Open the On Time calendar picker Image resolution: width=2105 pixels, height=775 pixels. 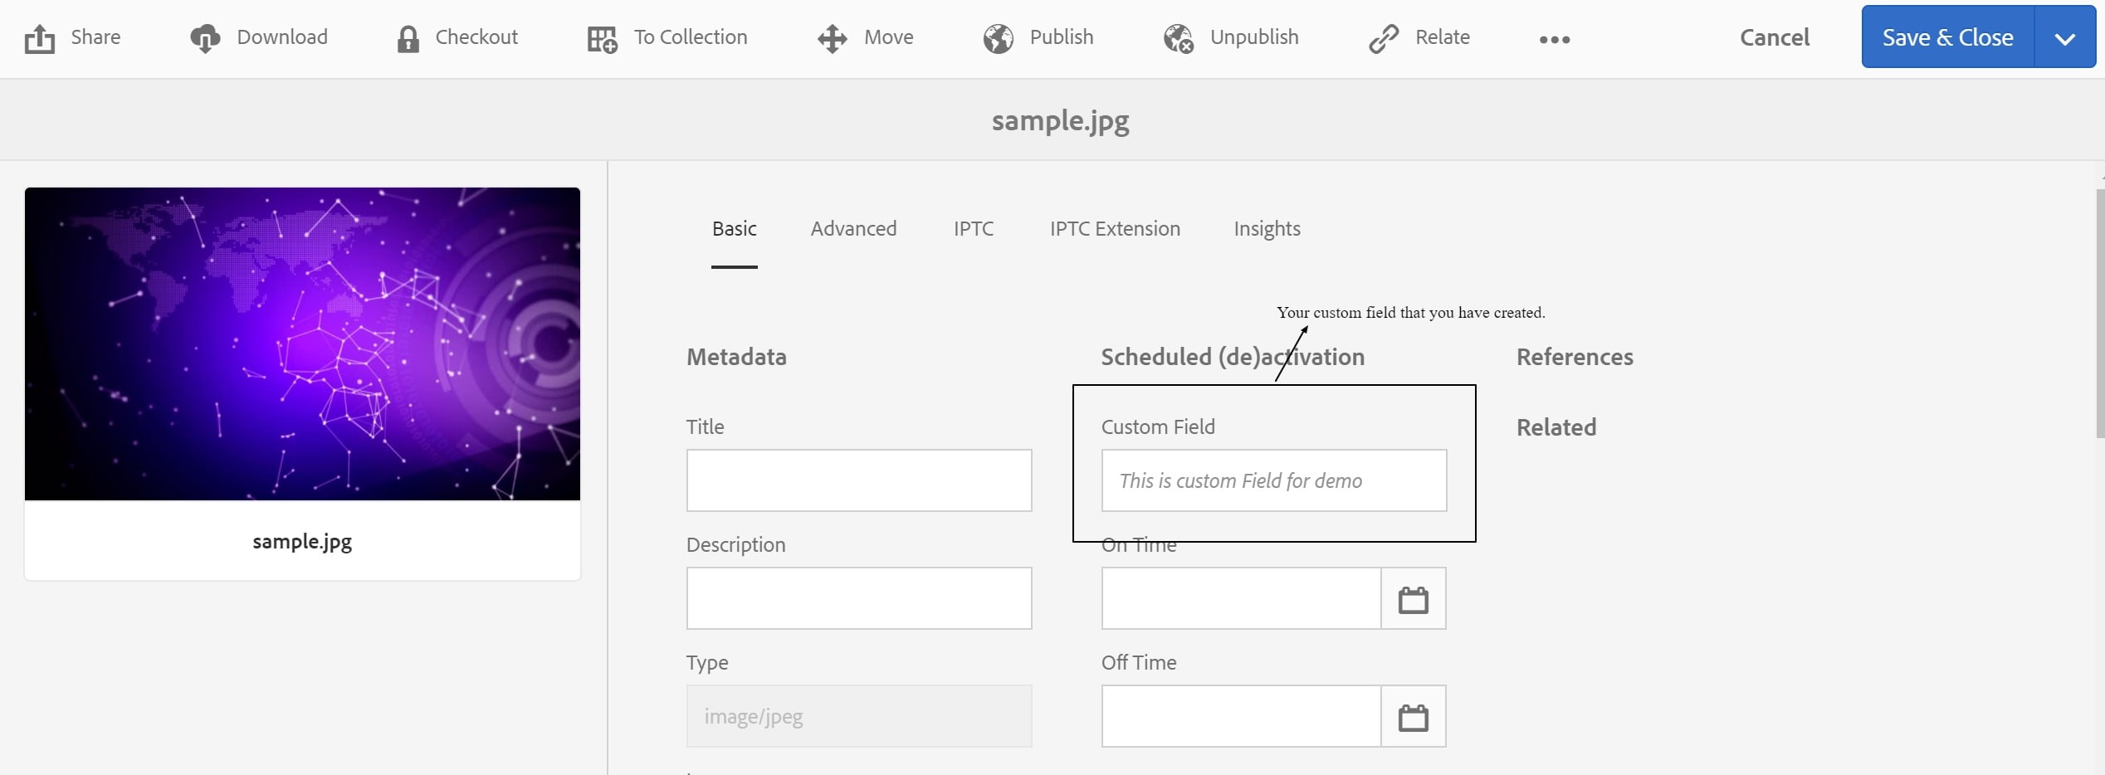[1413, 599]
